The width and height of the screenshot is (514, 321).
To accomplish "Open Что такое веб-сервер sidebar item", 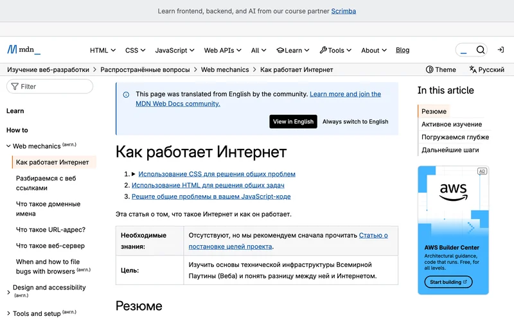I will (x=50, y=246).
